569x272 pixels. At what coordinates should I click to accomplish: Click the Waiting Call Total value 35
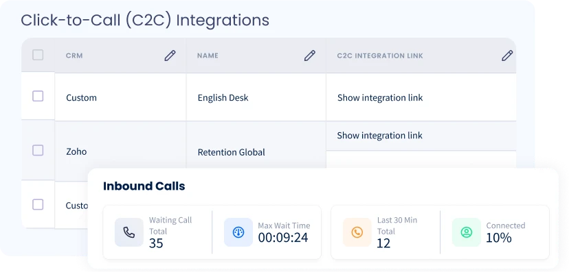click(x=156, y=243)
